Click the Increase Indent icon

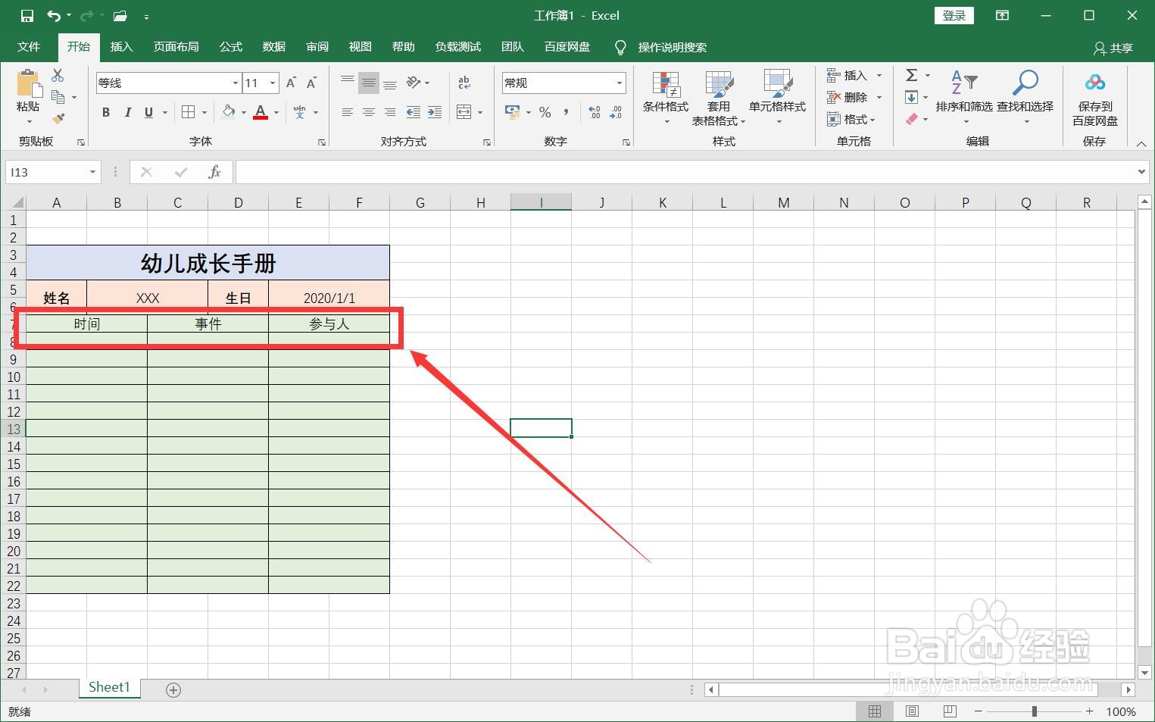coord(435,112)
